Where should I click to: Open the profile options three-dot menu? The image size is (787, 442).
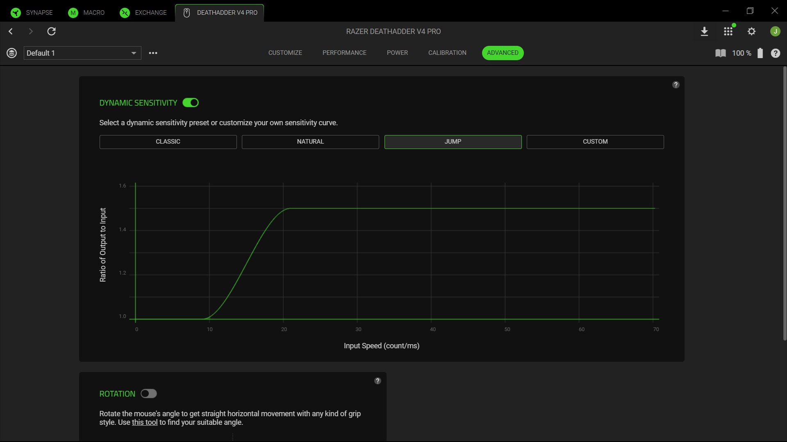click(153, 53)
